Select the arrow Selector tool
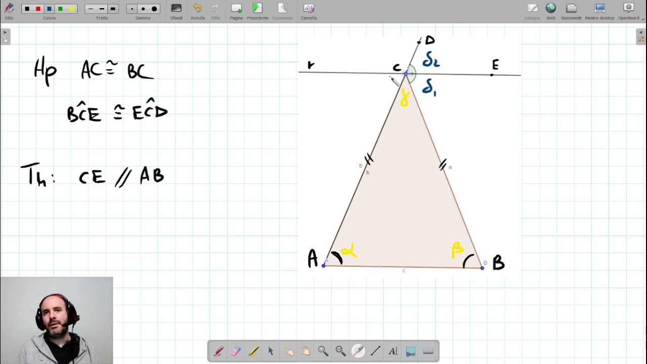647x364 pixels. click(271, 351)
